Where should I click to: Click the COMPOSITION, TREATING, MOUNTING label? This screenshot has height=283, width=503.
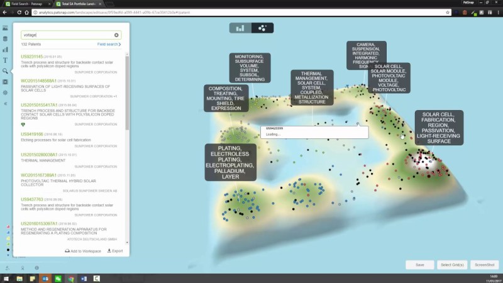226,98
